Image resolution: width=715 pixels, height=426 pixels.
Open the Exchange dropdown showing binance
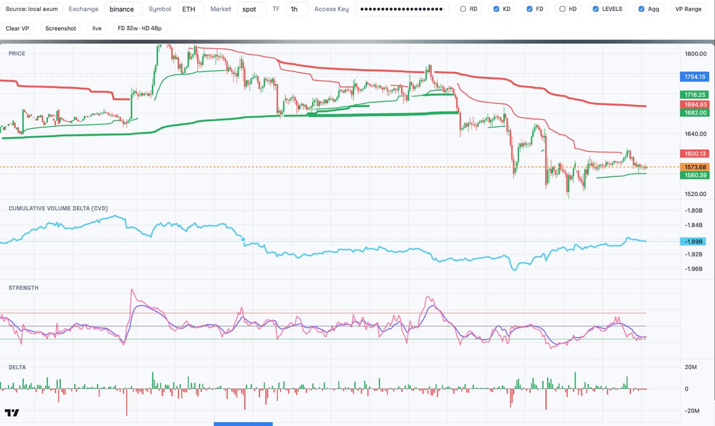click(123, 9)
